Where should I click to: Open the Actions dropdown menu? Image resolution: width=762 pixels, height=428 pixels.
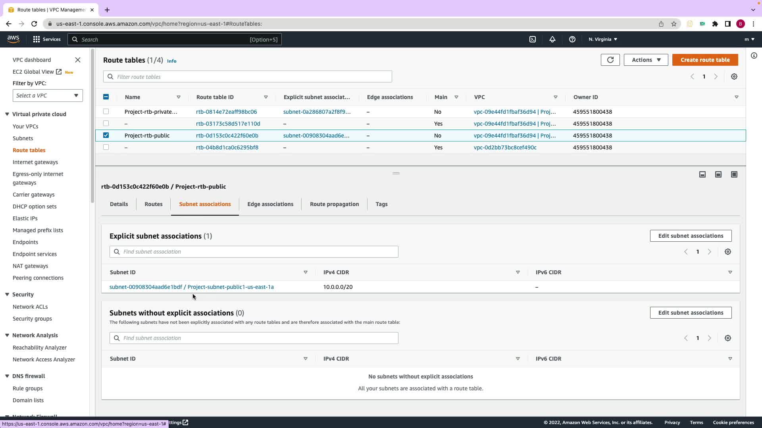click(646, 60)
